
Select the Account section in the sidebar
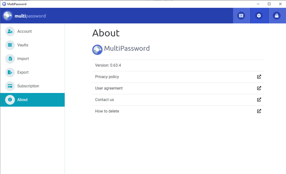(x=25, y=31)
